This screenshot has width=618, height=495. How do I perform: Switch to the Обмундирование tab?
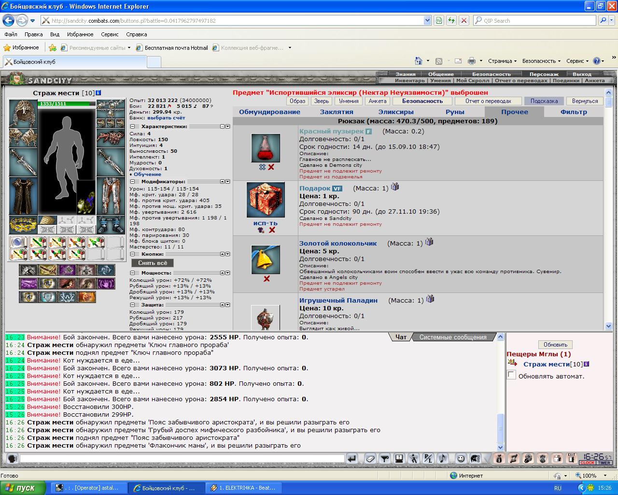click(269, 112)
